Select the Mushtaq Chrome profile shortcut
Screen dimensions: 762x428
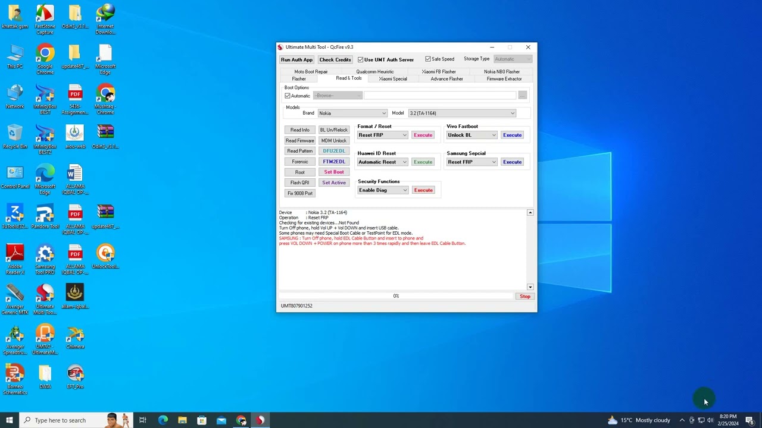(x=105, y=99)
